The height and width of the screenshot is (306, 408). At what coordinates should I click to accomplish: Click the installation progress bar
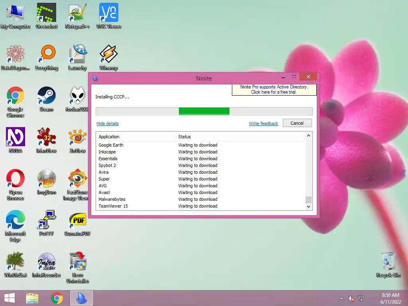pyautogui.click(x=204, y=112)
